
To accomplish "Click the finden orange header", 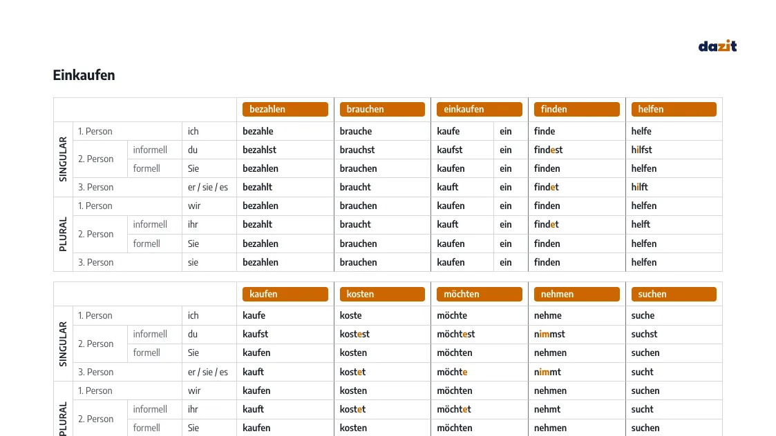I will [576, 109].
